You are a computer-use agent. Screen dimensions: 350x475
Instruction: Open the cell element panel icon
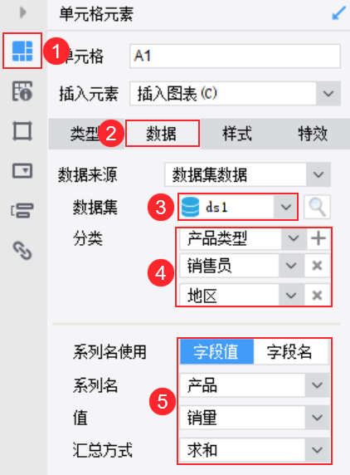pos(22,51)
